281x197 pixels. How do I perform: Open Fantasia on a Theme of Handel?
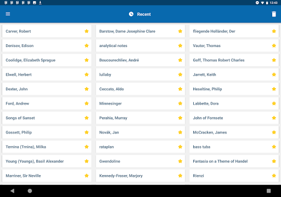point(234,161)
